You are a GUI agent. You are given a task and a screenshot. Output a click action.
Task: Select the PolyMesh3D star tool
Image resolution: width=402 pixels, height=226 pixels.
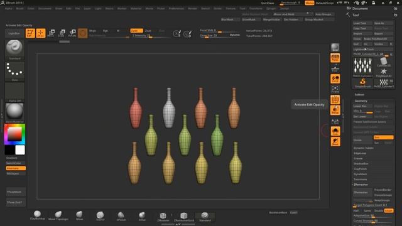(384, 73)
